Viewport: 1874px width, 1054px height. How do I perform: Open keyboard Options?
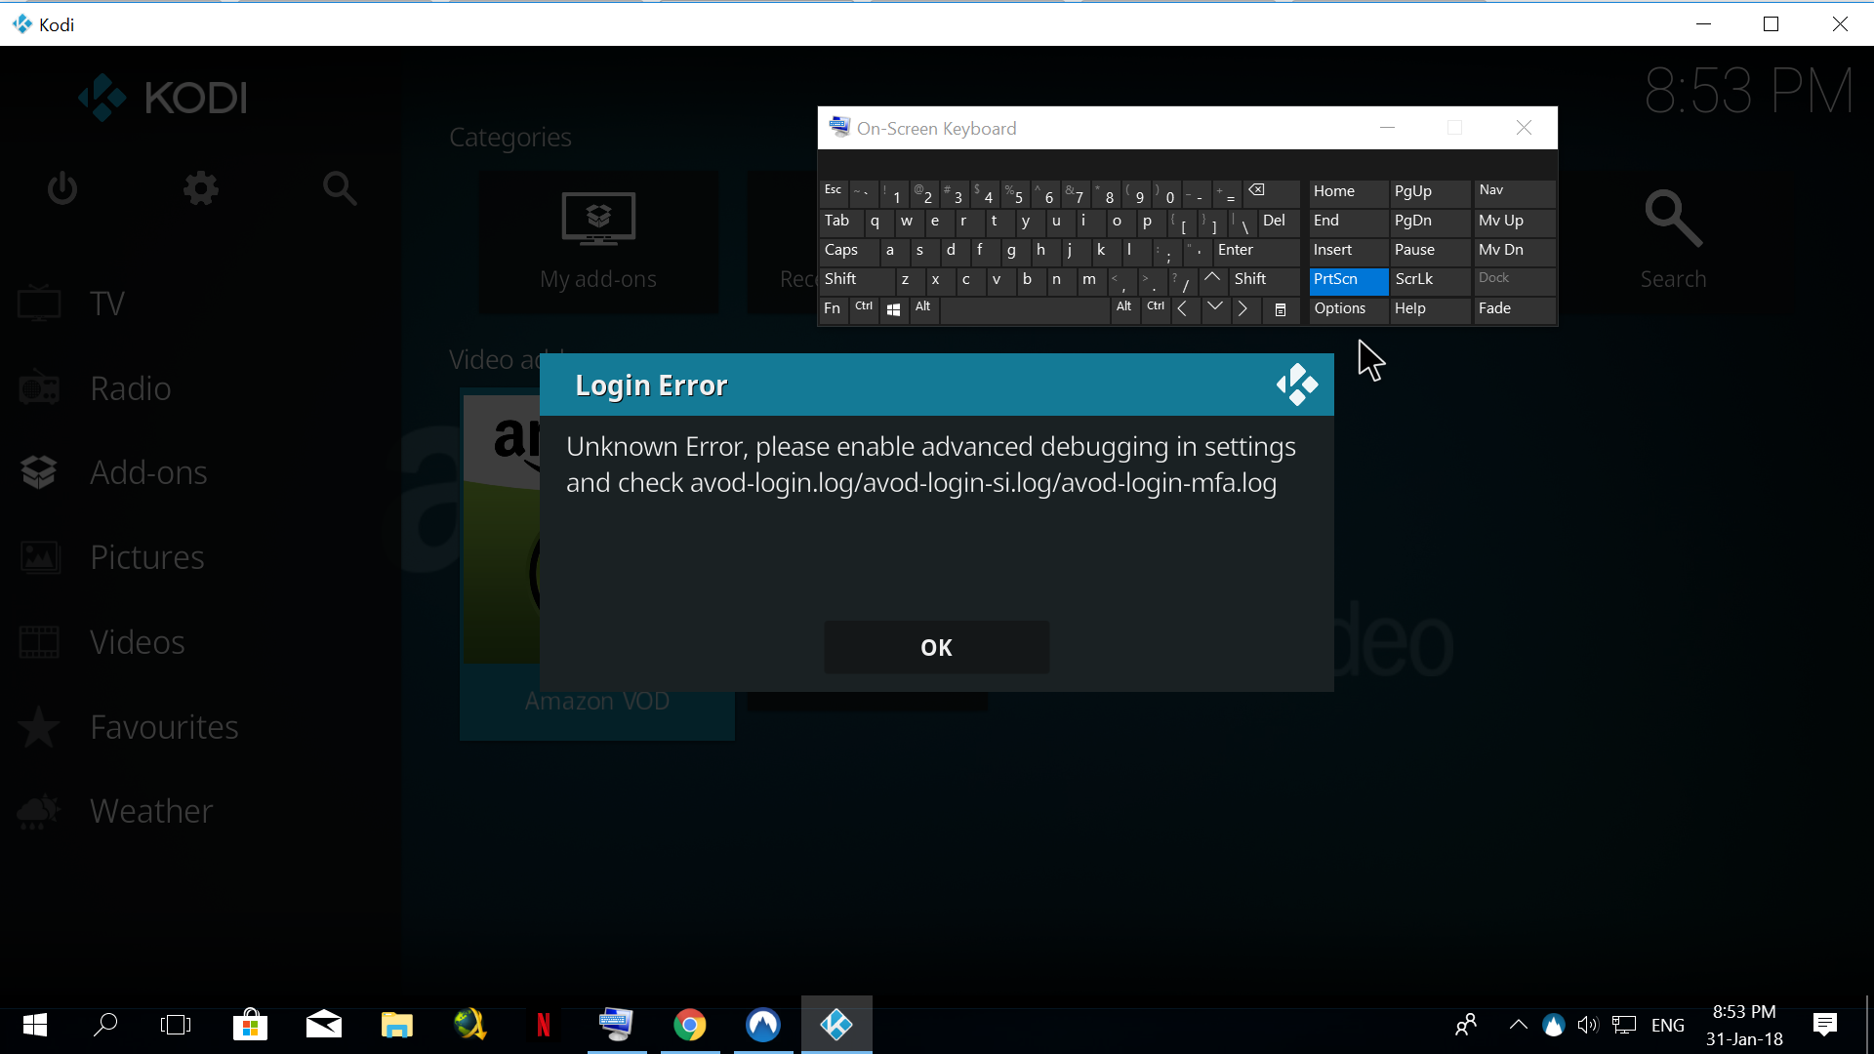tap(1348, 309)
